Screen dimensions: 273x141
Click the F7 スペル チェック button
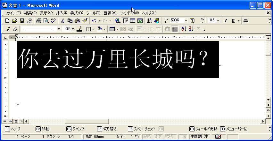coord(142,129)
